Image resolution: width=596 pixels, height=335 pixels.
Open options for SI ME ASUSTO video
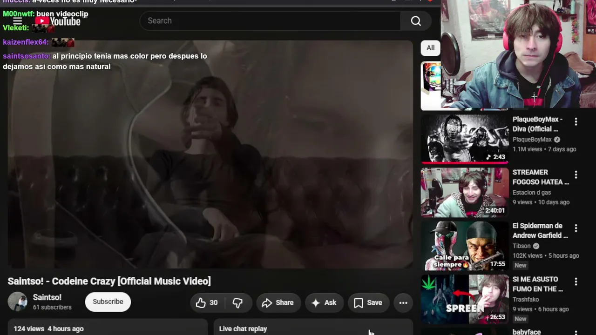tap(576, 282)
